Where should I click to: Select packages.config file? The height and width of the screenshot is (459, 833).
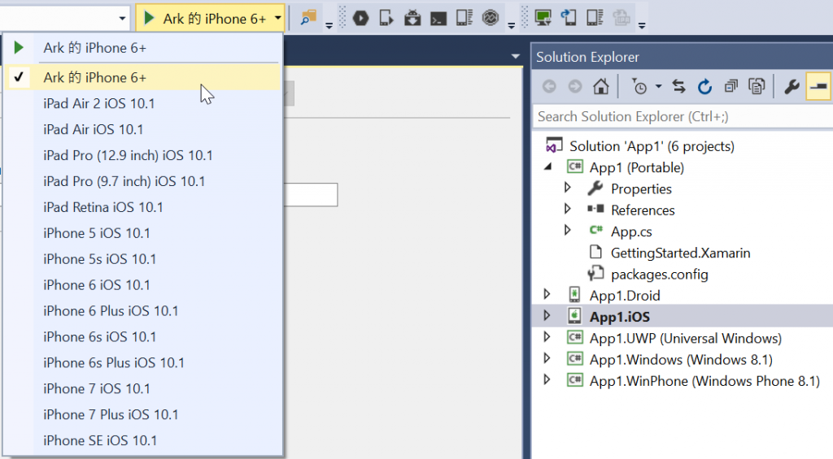(659, 275)
